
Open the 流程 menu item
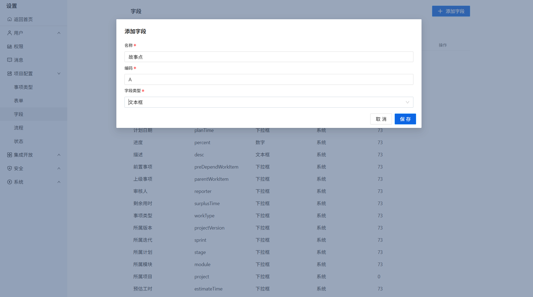(19, 128)
